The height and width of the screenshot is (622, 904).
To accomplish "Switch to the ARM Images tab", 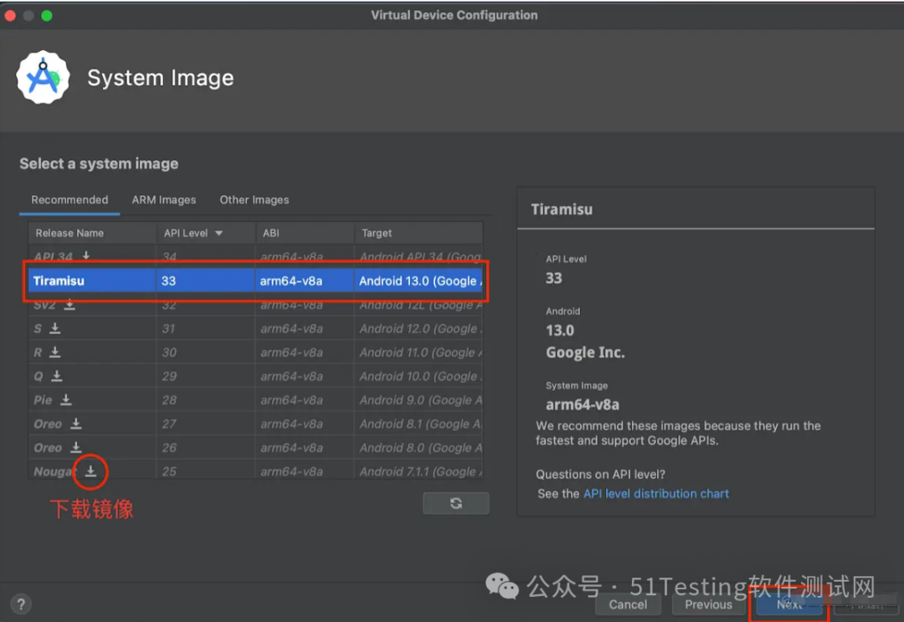I will [x=164, y=199].
